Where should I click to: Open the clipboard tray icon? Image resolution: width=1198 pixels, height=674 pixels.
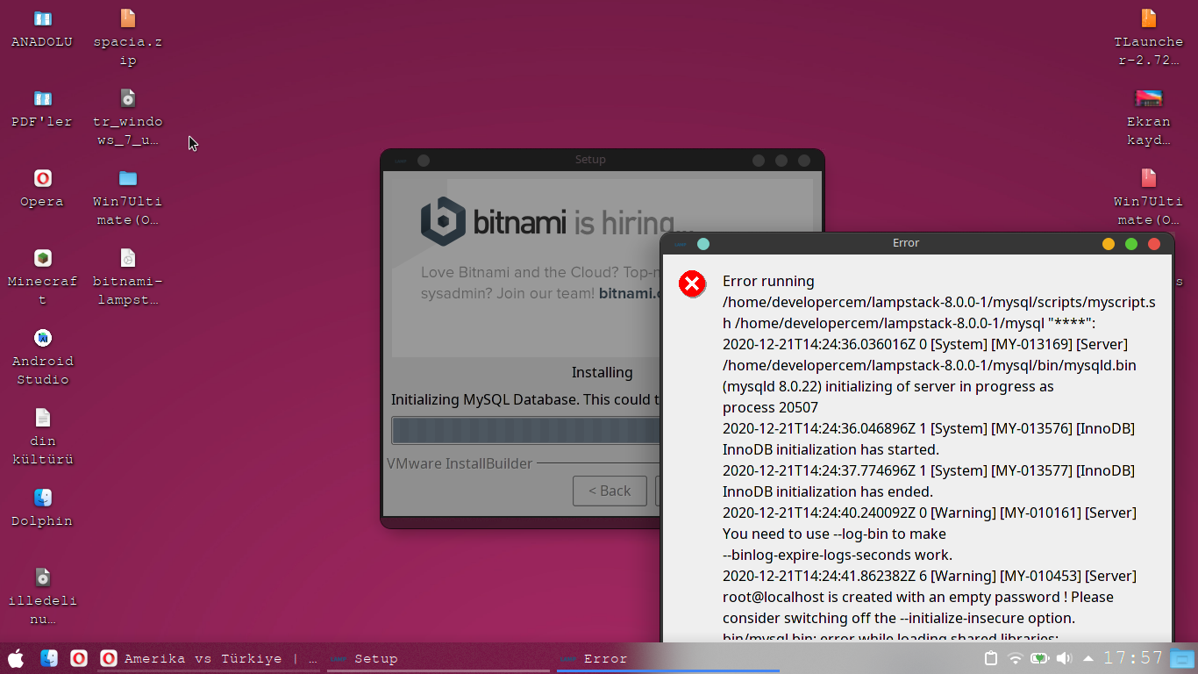(991, 658)
